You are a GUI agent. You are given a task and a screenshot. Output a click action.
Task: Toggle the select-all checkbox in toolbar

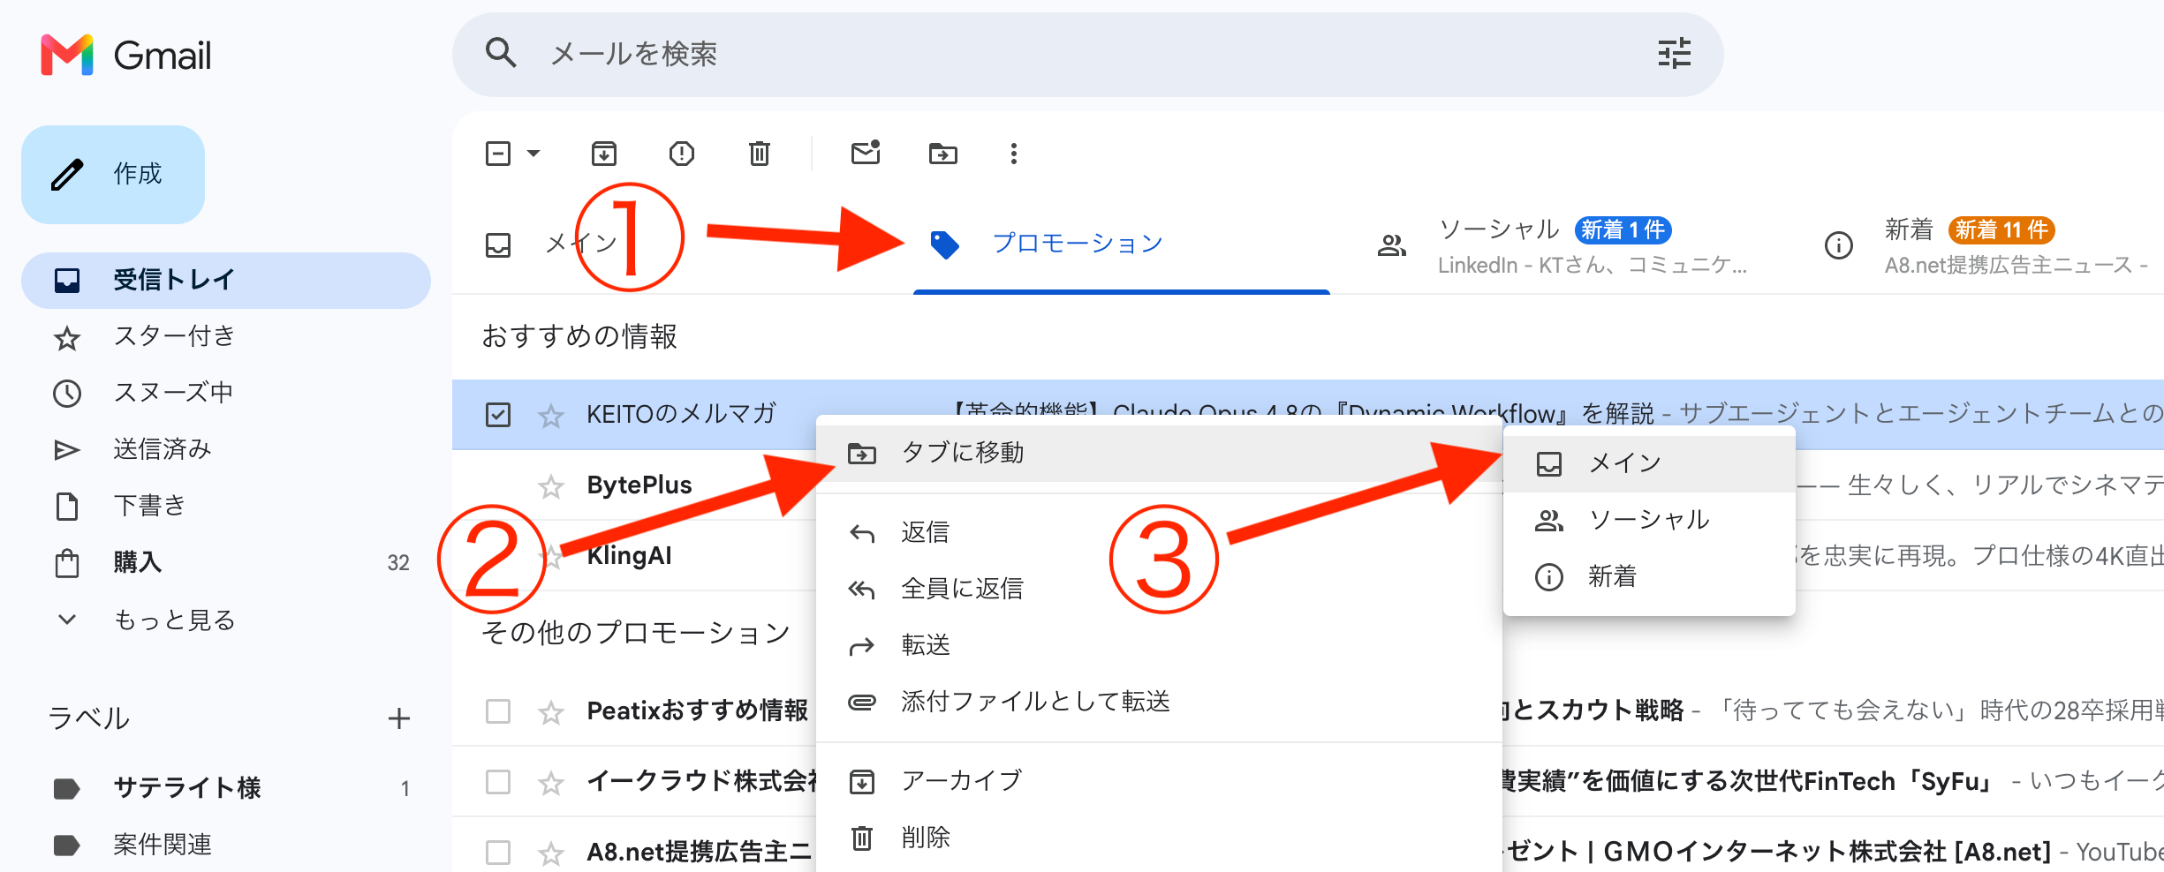click(498, 154)
